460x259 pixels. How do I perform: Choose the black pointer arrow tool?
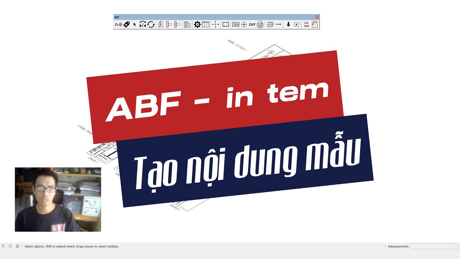135,24
